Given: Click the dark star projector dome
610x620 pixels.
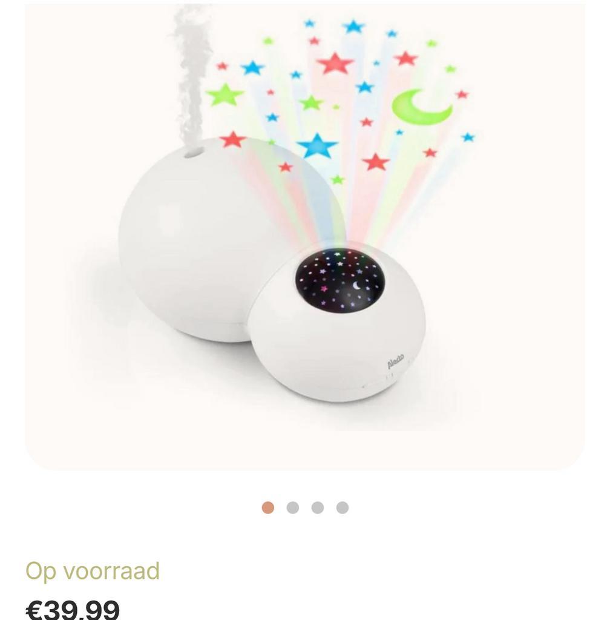Looking at the screenshot, I should tap(339, 280).
